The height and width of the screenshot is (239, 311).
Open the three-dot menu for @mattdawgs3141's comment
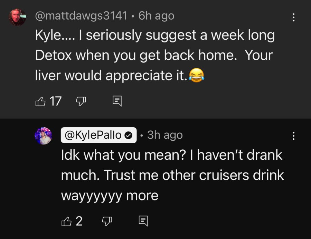point(293,18)
